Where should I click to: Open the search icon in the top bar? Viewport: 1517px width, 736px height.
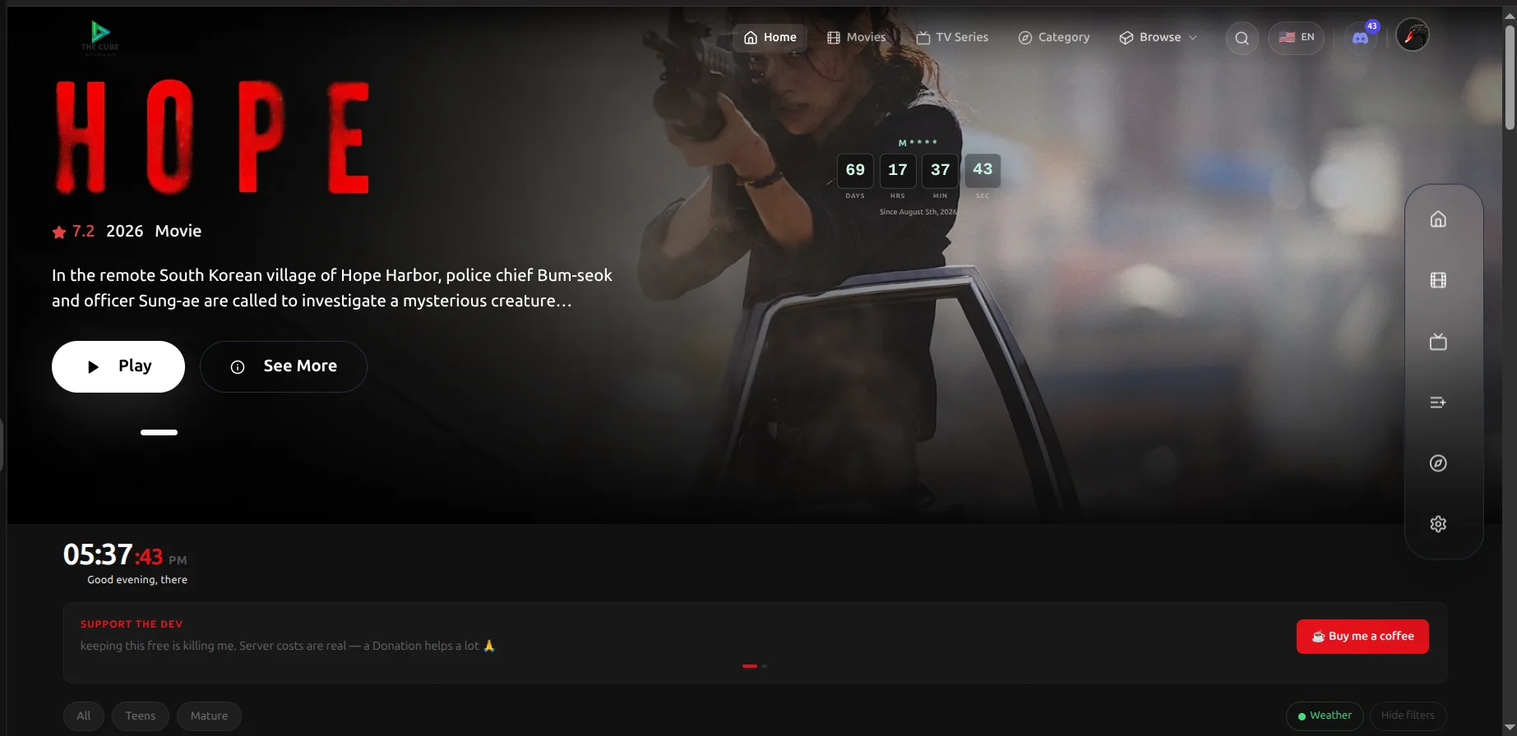pyautogui.click(x=1242, y=38)
